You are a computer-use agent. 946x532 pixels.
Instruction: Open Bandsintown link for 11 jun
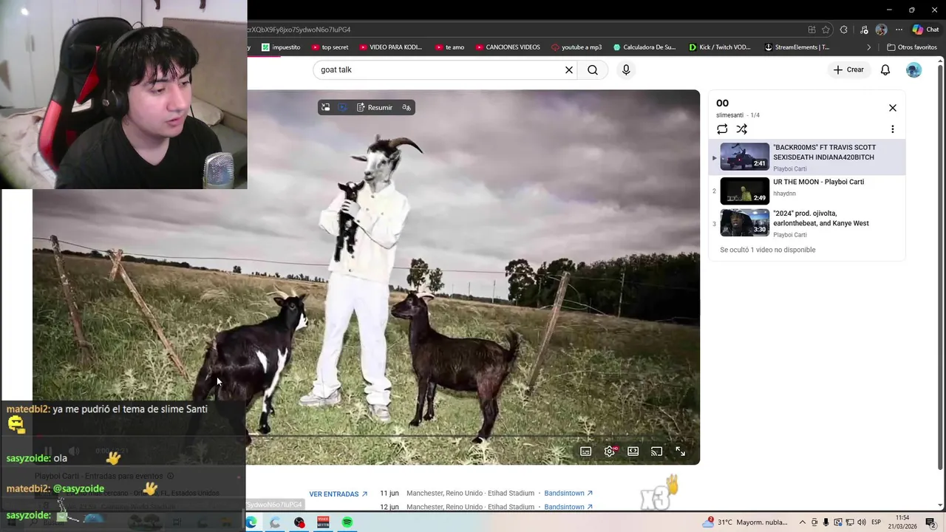[x=568, y=493]
